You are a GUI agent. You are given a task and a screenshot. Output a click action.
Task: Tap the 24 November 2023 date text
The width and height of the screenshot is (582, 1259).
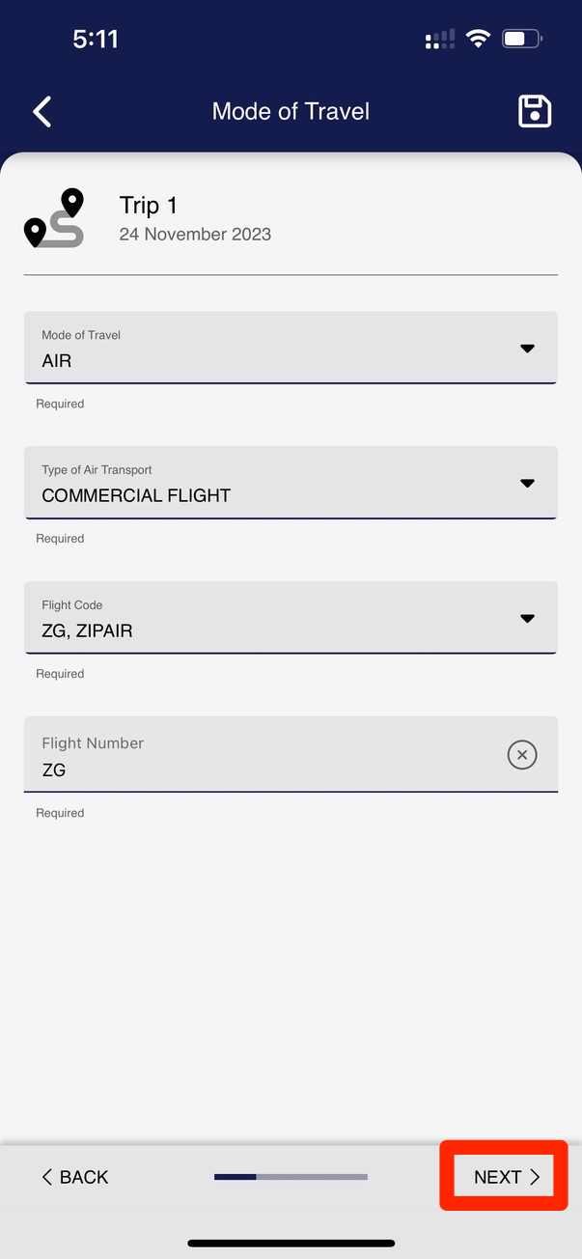tap(195, 235)
